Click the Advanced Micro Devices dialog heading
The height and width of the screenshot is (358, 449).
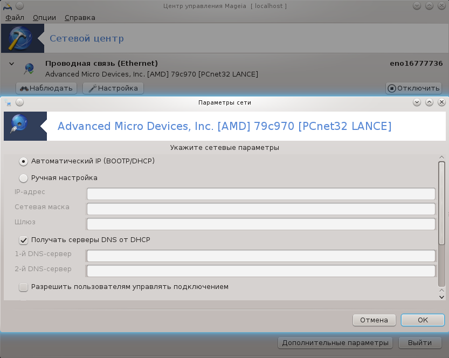point(224,126)
